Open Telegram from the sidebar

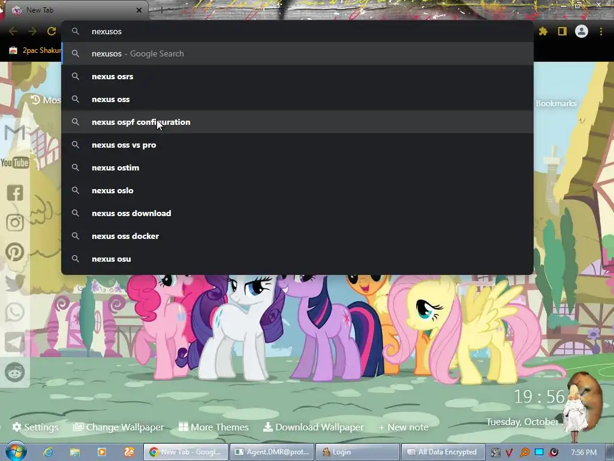(15, 342)
